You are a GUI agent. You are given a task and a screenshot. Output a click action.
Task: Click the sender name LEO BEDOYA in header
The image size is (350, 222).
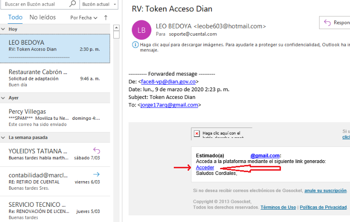pyautogui.click(x=174, y=26)
